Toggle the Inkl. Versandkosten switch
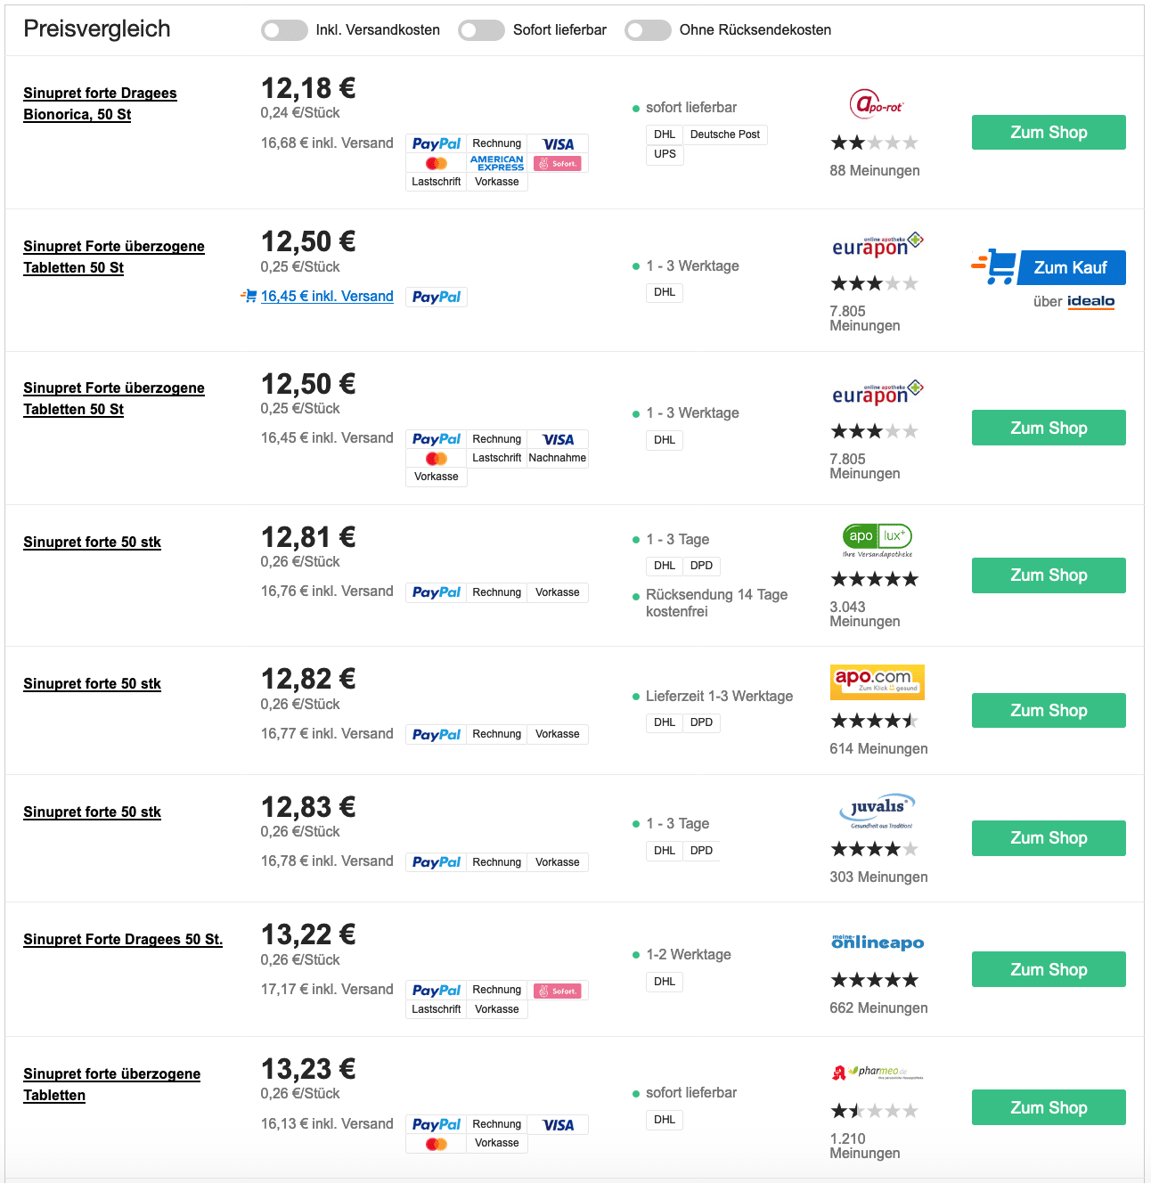The width and height of the screenshot is (1151, 1183). pos(284,30)
